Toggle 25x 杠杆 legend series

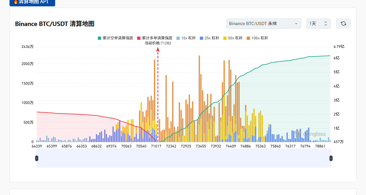pos(209,38)
